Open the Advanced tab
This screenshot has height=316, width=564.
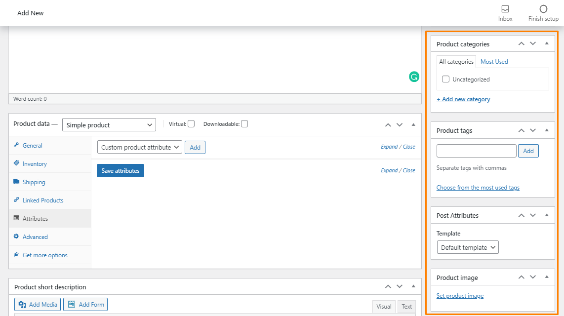point(50,237)
